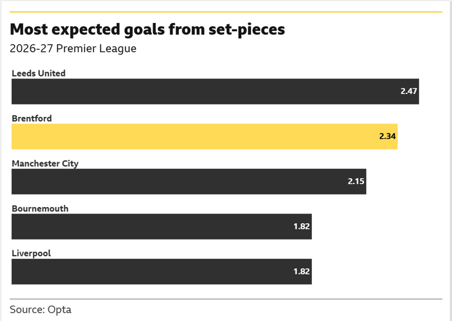Click the yellow line above the title
452x321 pixels.
226,12
